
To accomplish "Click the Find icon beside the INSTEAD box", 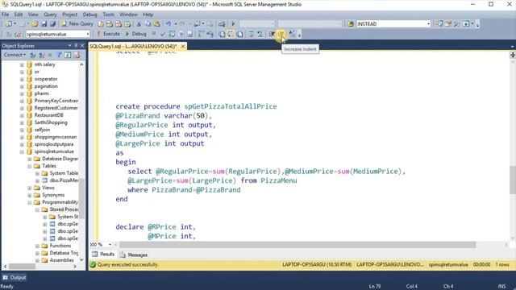I will click(351, 23).
